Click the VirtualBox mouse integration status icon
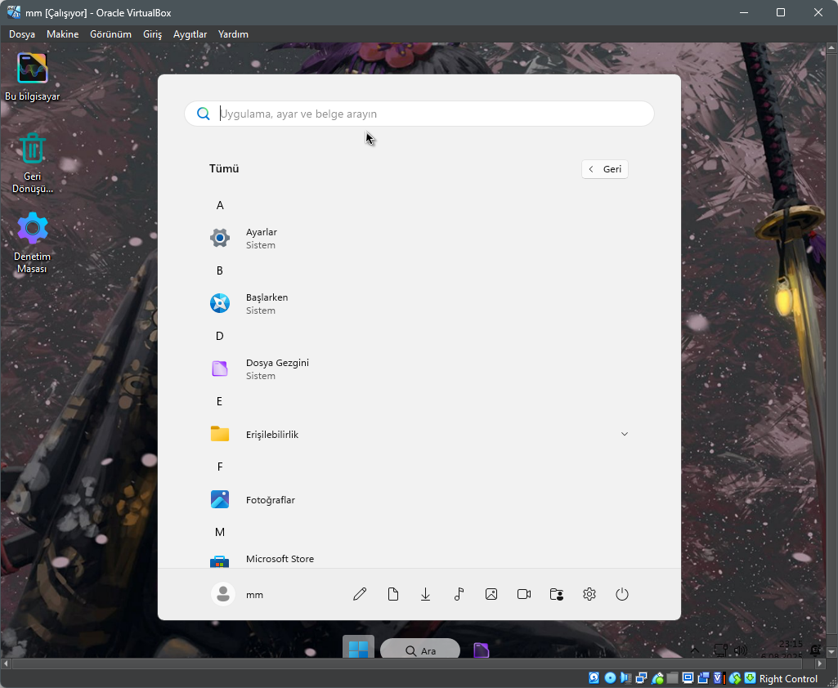838x688 pixels. [735, 678]
